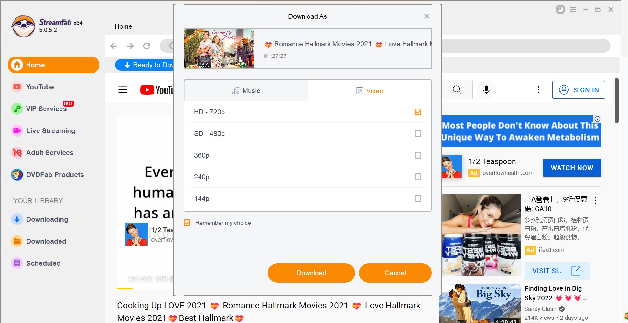The height and width of the screenshot is (323, 628).
Task: Switch to the Music tab
Action: click(x=246, y=91)
